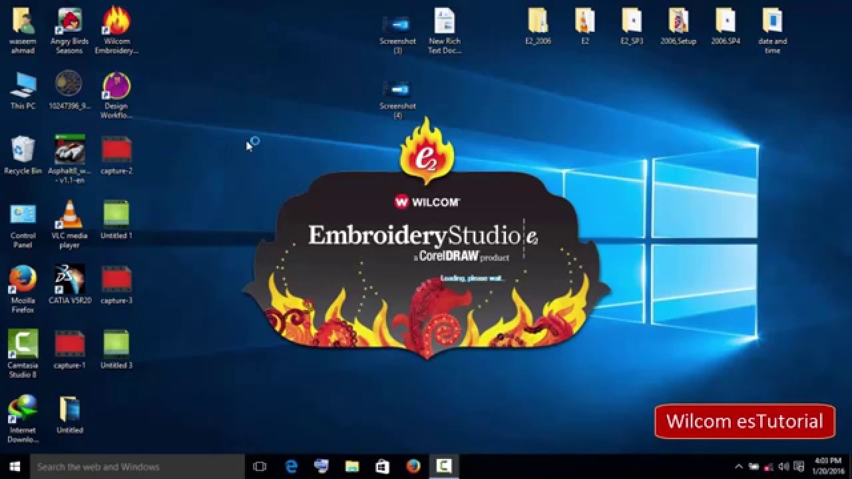Open the Store taskbar icon
The width and height of the screenshot is (852, 479).
click(383, 466)
